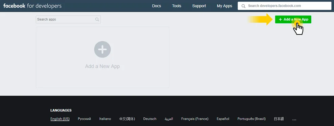
Task: Click the gray plus circle icon
Action: [x=102, y=49]
